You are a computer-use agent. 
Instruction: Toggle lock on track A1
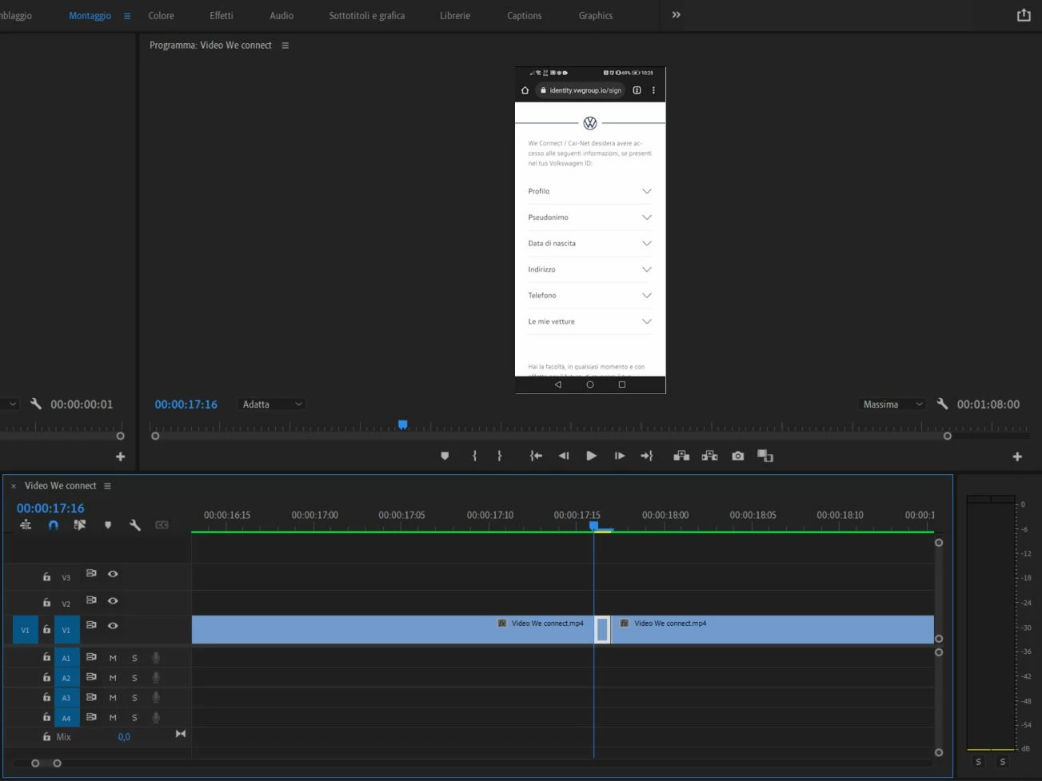(x=46, y=657)
